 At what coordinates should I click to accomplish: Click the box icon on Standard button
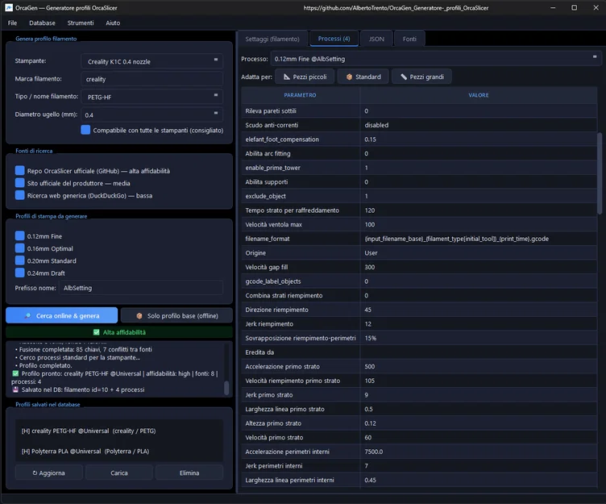click(349, 77)
